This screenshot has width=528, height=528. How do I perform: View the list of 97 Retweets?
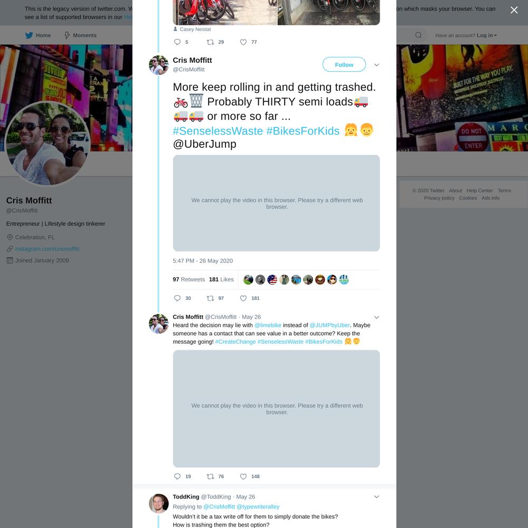188,279
